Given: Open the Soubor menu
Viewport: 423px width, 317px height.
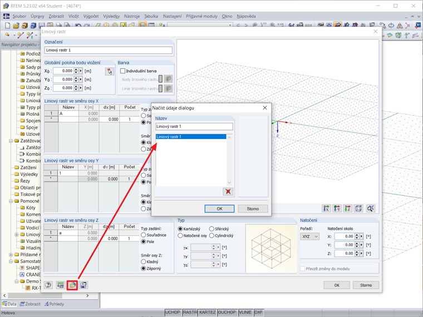Looking at the screenshot, I should 19,16.
